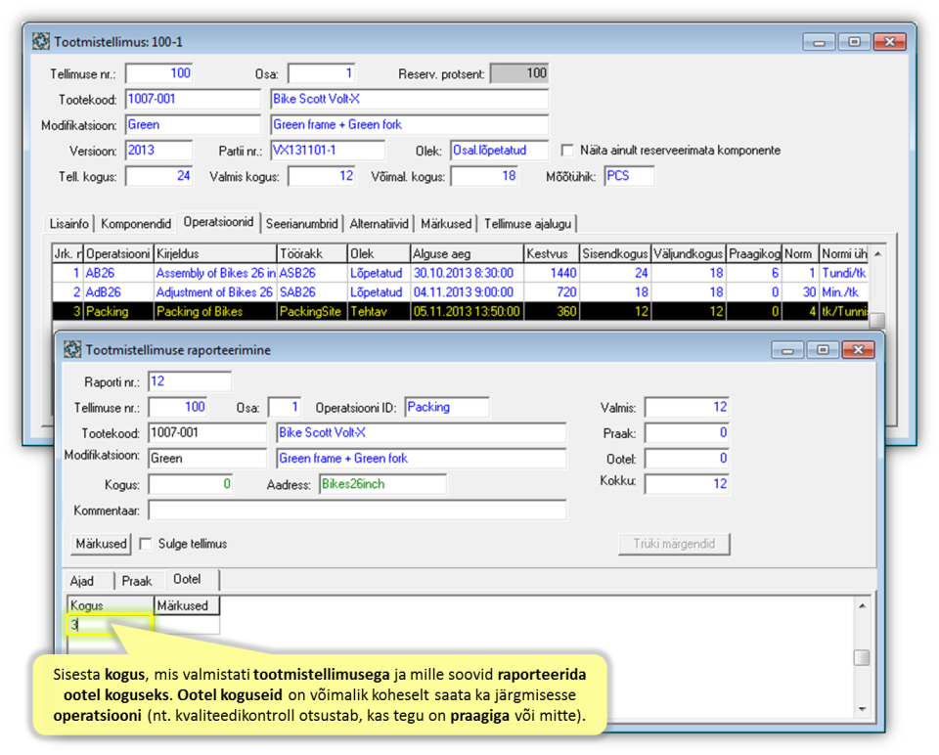Click the Kirjeldus column header
This screenshot has width=939, height=755.
(x=215, y=254)
